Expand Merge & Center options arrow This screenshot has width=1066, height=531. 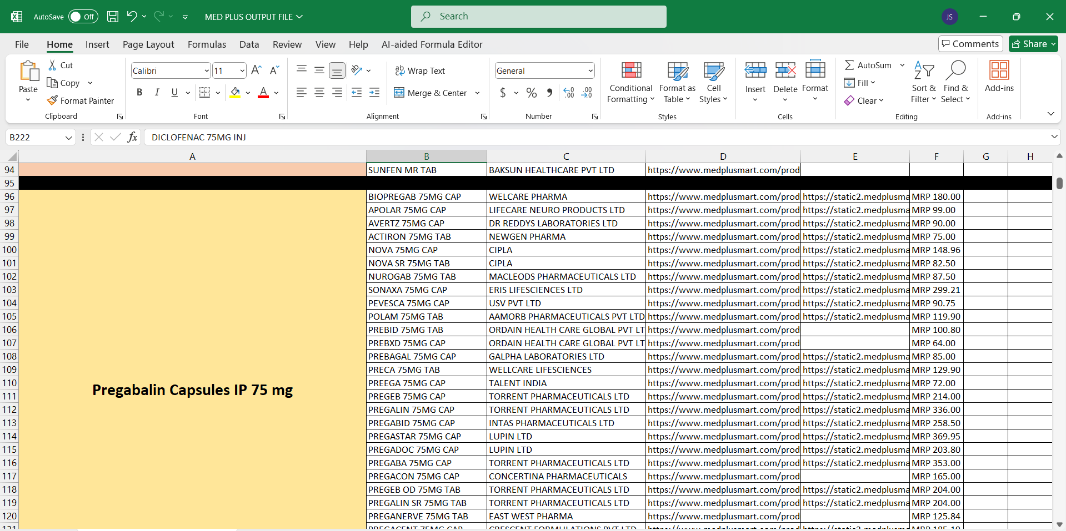477,93
